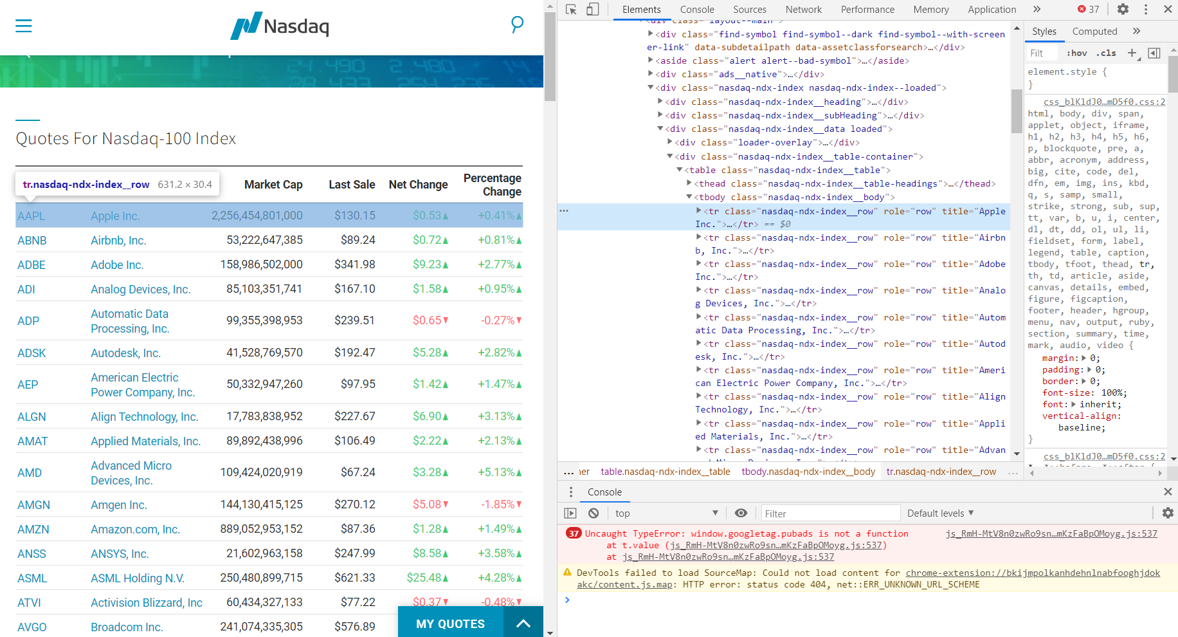Expand the MY QUOTES chevron
Viewport: 1178px width, 637px height.
(523, 623)
